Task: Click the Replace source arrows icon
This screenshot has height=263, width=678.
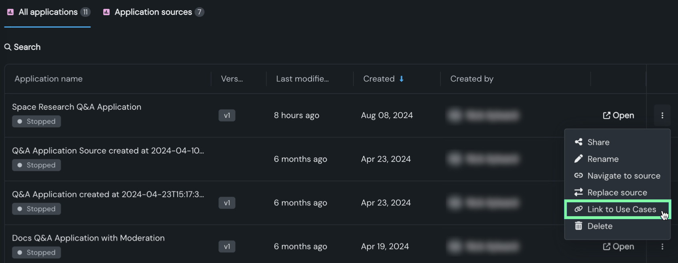Action: pos(578,192)
